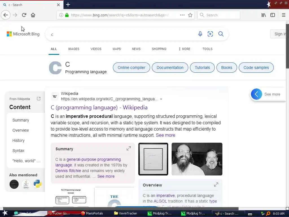Click the Java logo under Also mentioned
The image size is (289, 217).
26,184
